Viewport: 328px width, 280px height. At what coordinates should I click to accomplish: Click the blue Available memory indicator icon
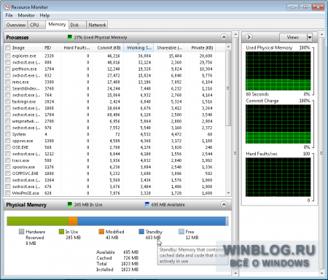click(147, 204)
